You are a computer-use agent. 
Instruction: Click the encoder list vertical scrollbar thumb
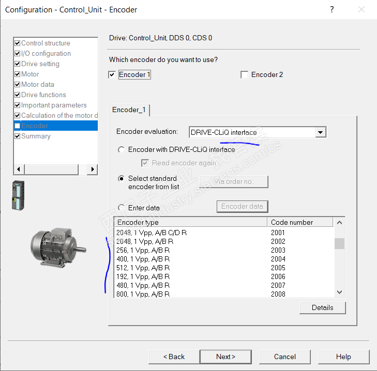(339, 244)
